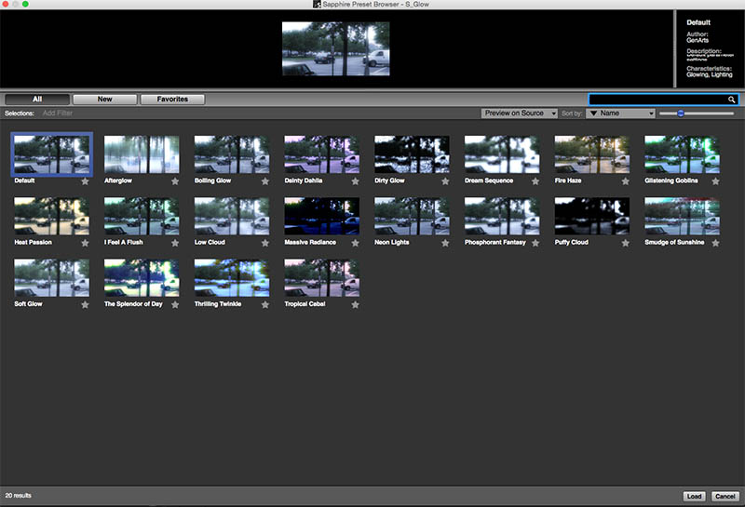This screenshot has height=507, width=745.
Task: Click the Load button
Action: pos(694,496)
